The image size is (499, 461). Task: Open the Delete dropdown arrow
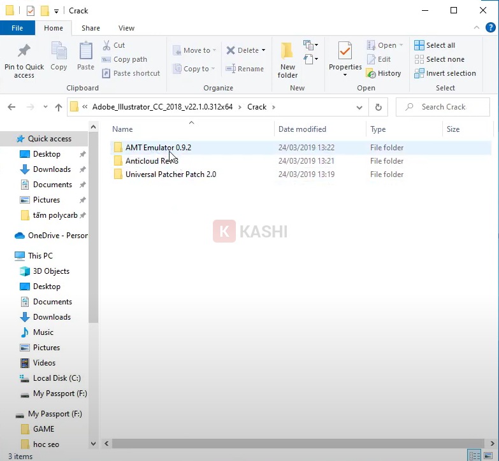(x=263, y=51)
